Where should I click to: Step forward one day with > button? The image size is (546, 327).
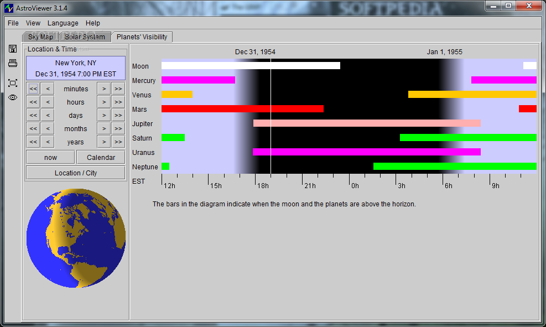point(104,115)
